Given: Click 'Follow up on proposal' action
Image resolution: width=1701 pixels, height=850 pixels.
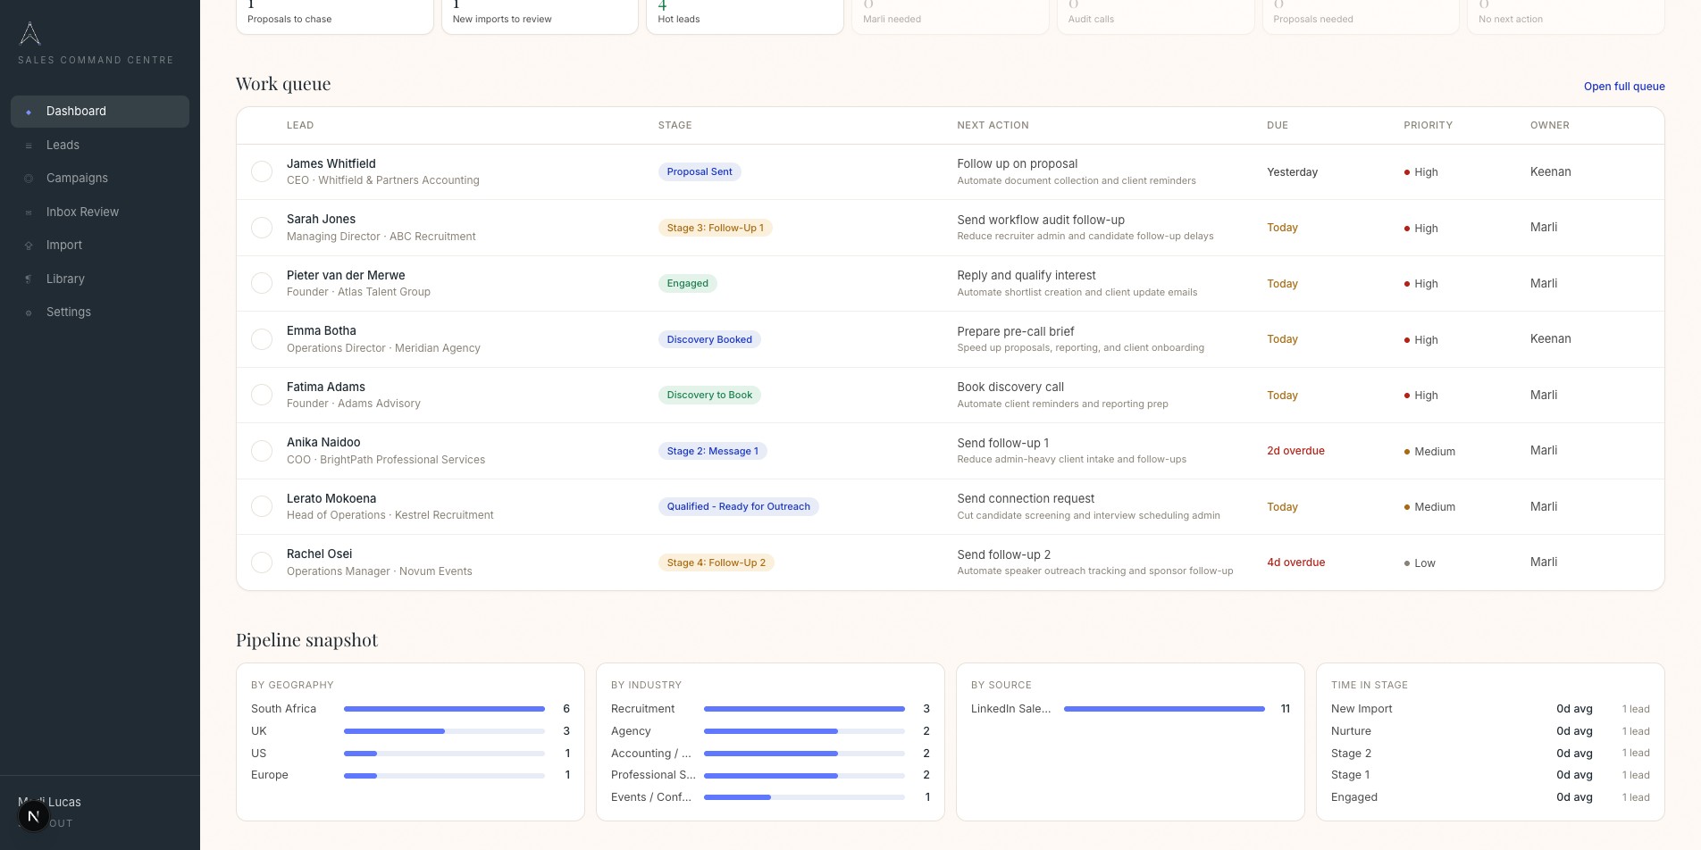Looking at the screenshot, I should click(x=1018, y=163).
